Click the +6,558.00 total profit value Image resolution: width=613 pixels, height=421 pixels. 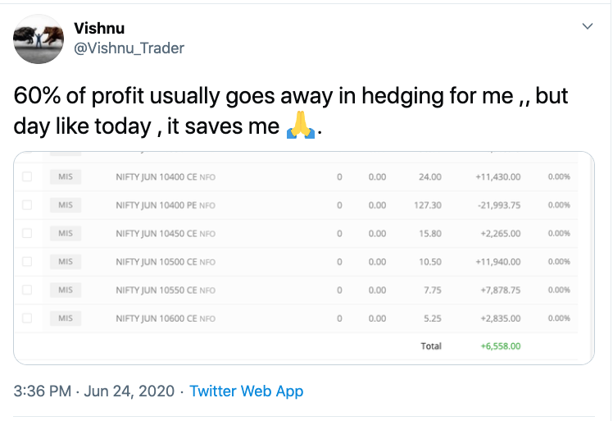click(x=501, y=346)
